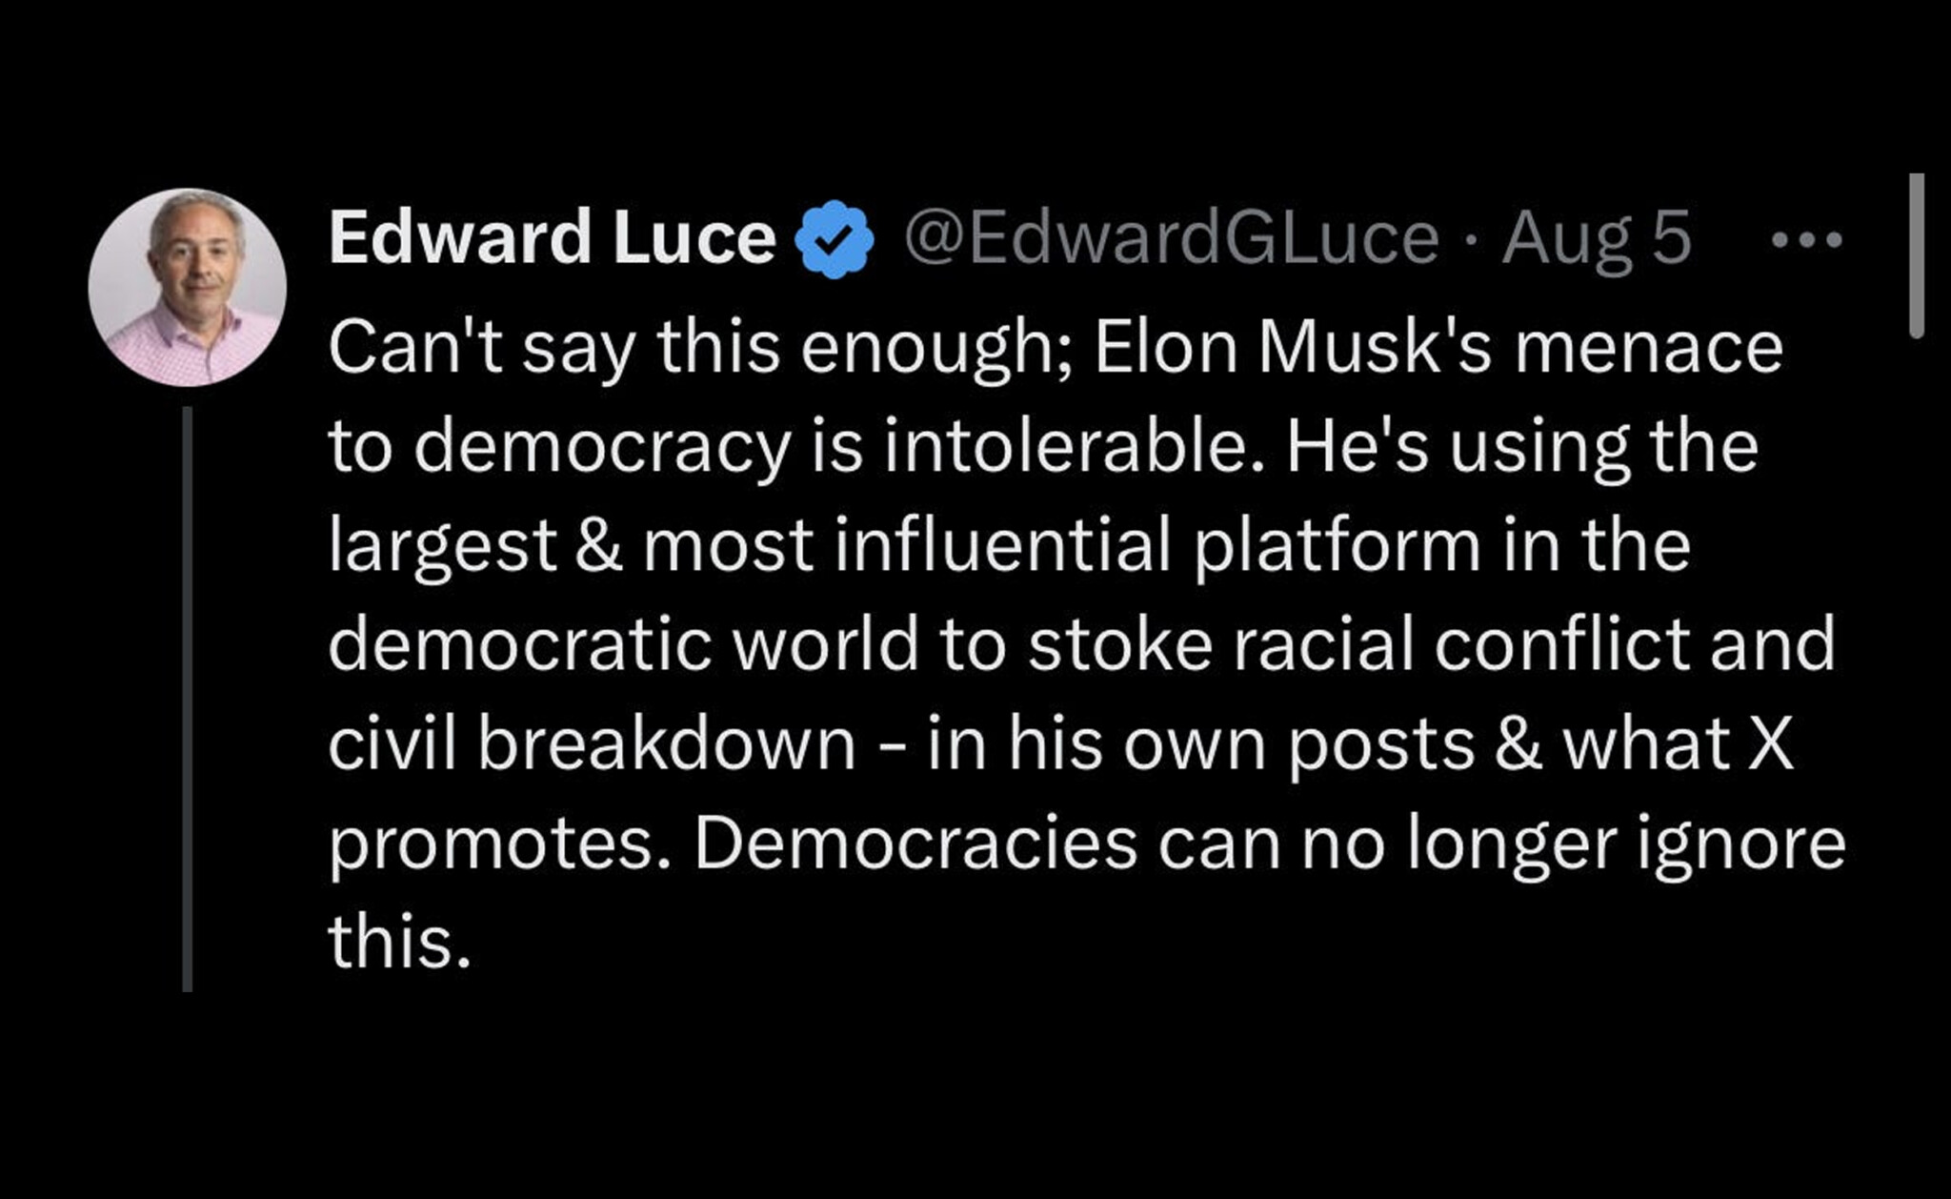Image resolution: width=1951 pixels, height=1199 pixels.
Task: Open the @EdwardGLuce handle link
Action: tap(1171, 238)
